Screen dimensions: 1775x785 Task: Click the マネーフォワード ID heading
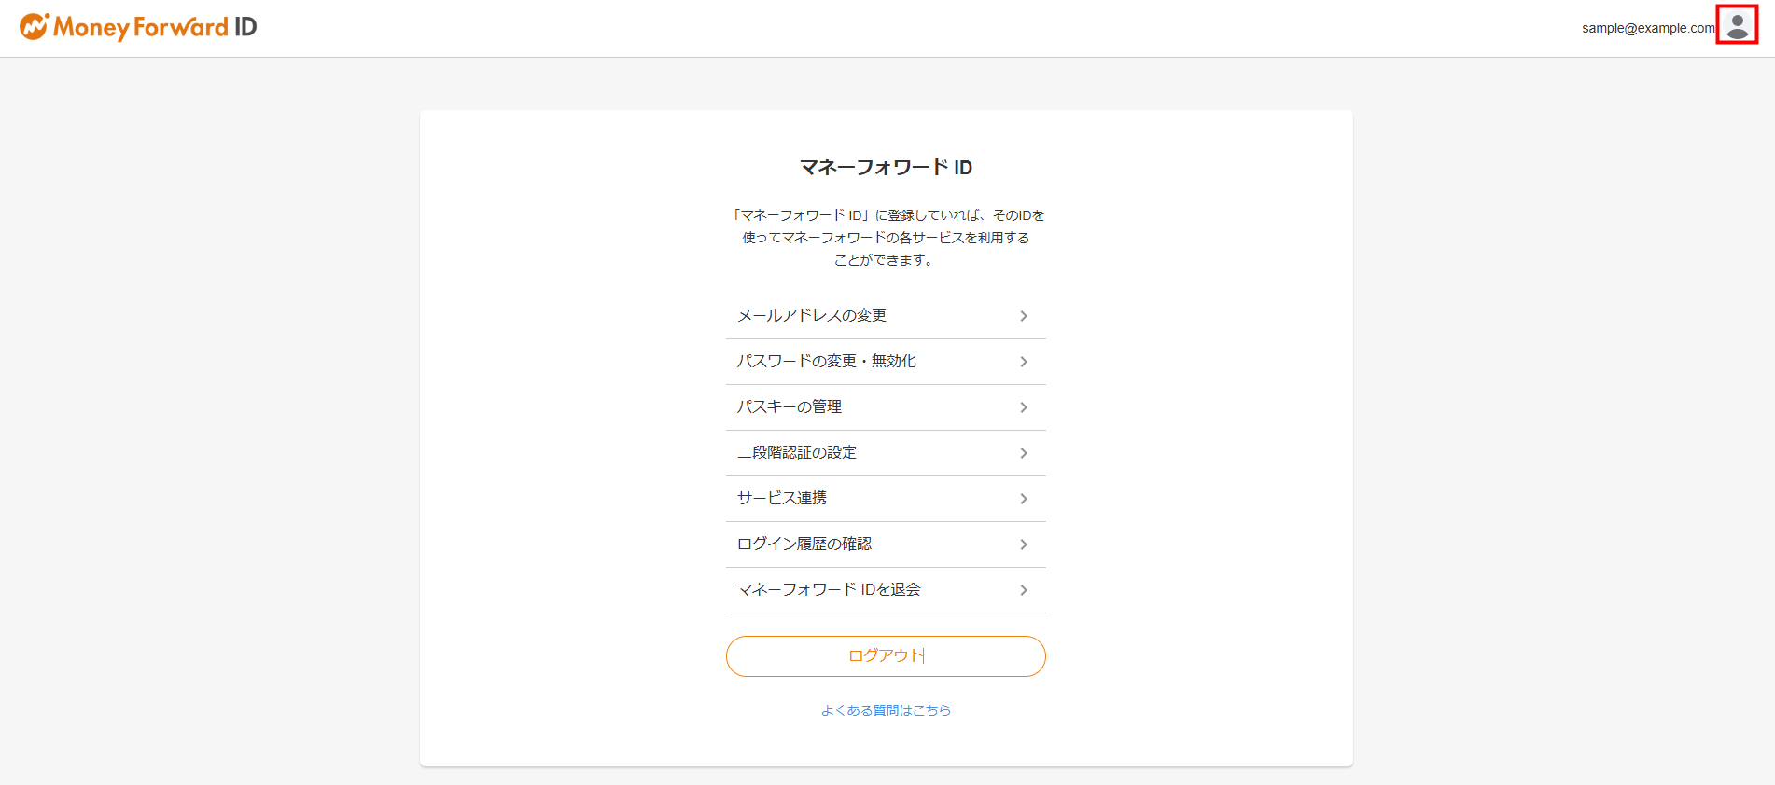pyautogui.click(x=886, y=168)
